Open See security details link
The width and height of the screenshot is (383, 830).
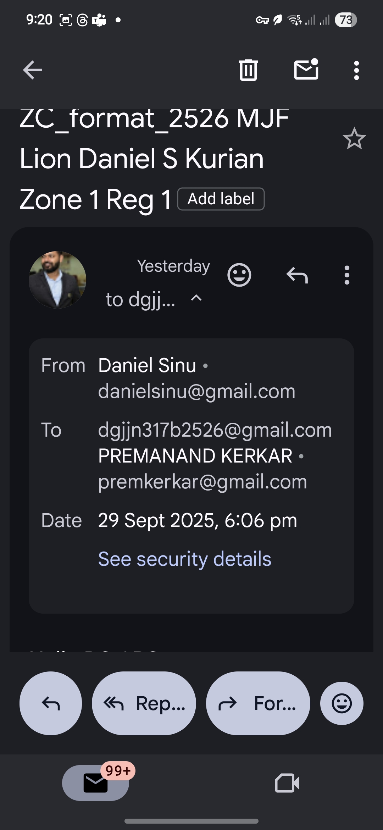(184, 559)
